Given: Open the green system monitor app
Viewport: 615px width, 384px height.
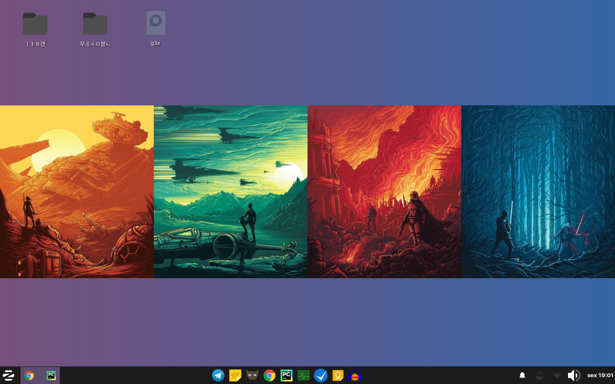Looking at the screenshot, I should click(x=304, y=375).
